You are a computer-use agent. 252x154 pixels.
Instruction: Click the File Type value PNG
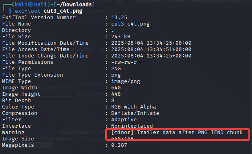pyautogui.click(x=116, y=69)
